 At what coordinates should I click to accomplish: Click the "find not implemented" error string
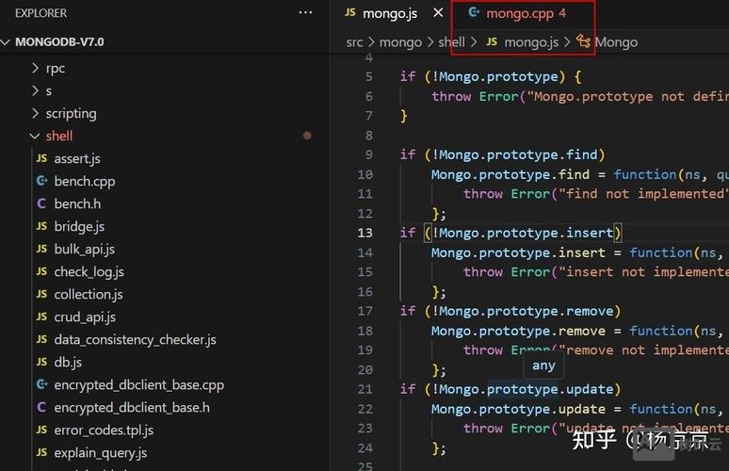642,194
